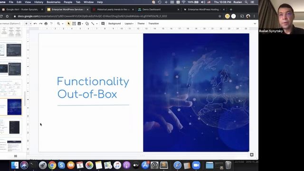
Task: Open the View menu
Action: [28, 2]
